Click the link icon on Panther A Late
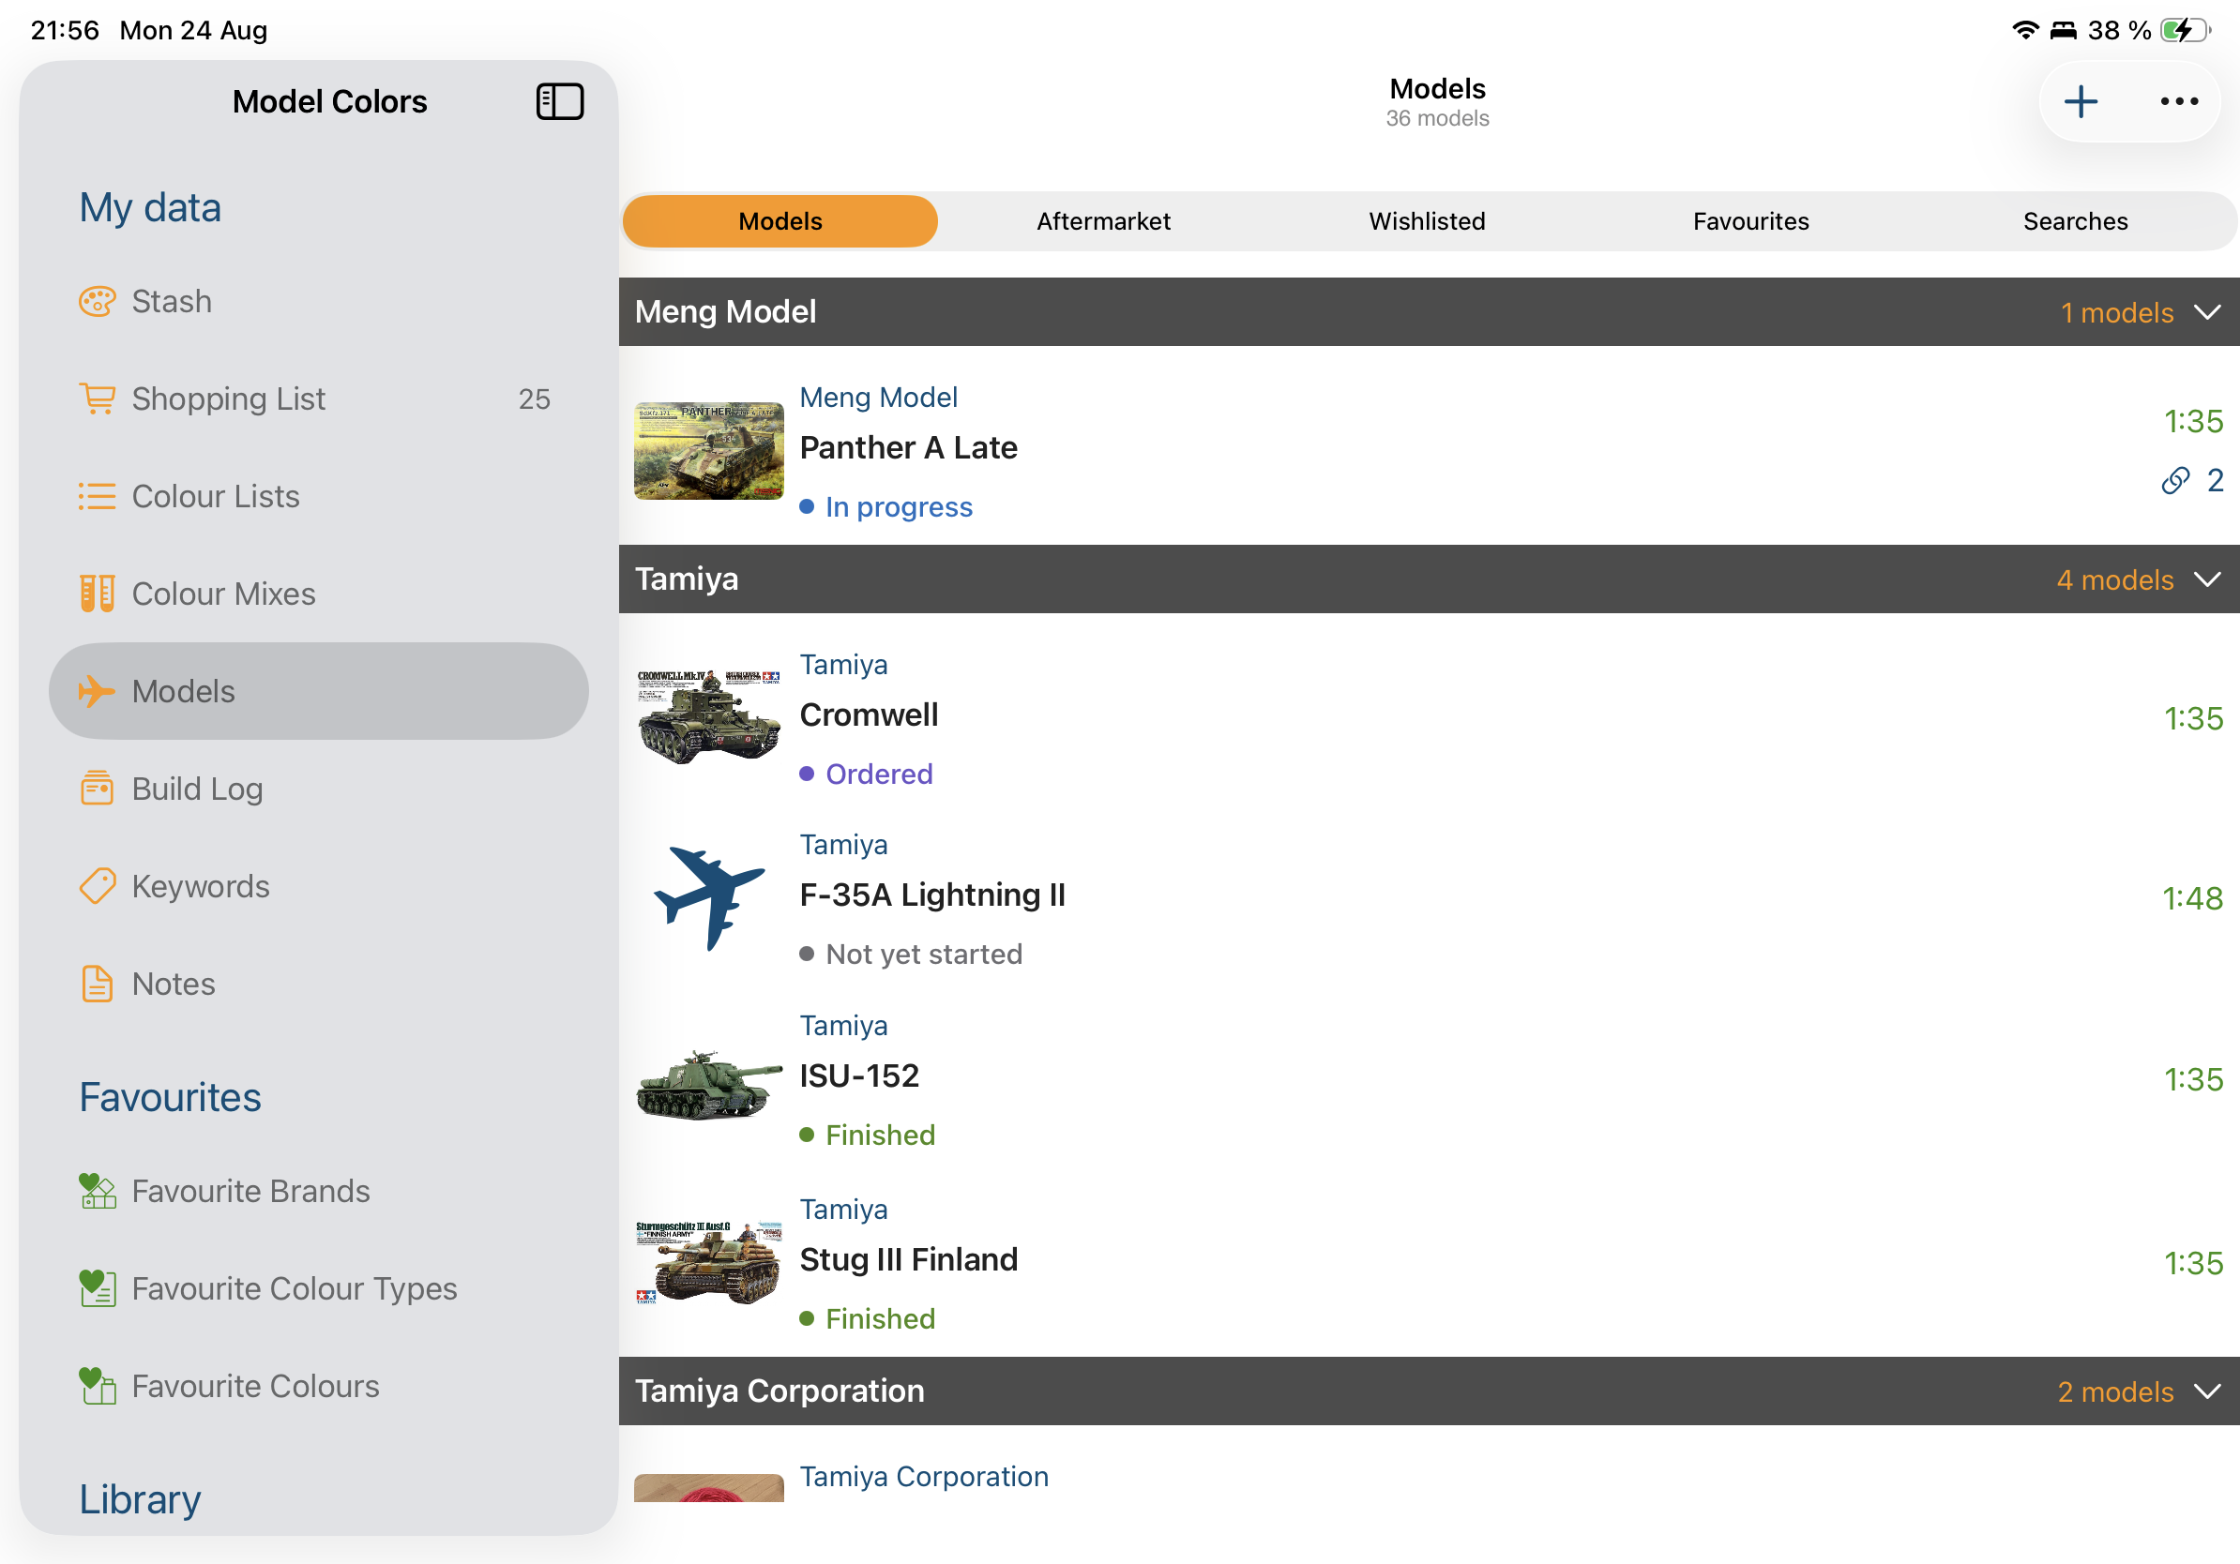The width and height of the screenshot is (2240, 1564). click(2175, 481)
